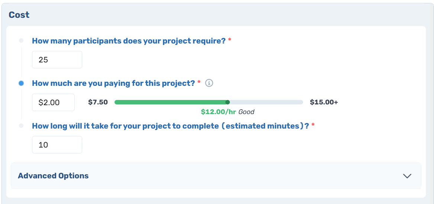Click the $12.00/hr Good rate label
This screenshot has height=204, width=434.
[228, 112]
